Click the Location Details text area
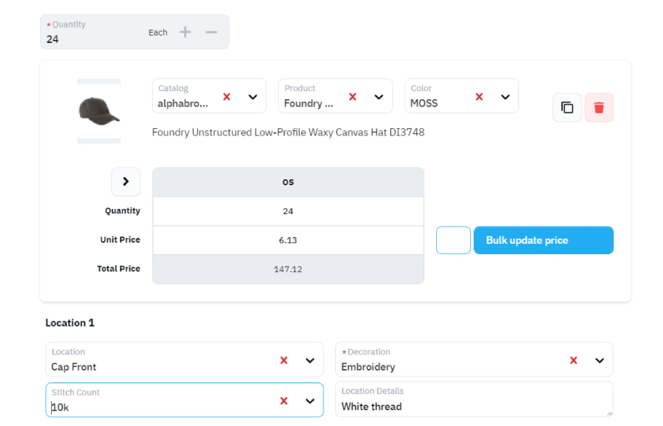The height and width of the screenshot is (426, 663). coord(474,399)
